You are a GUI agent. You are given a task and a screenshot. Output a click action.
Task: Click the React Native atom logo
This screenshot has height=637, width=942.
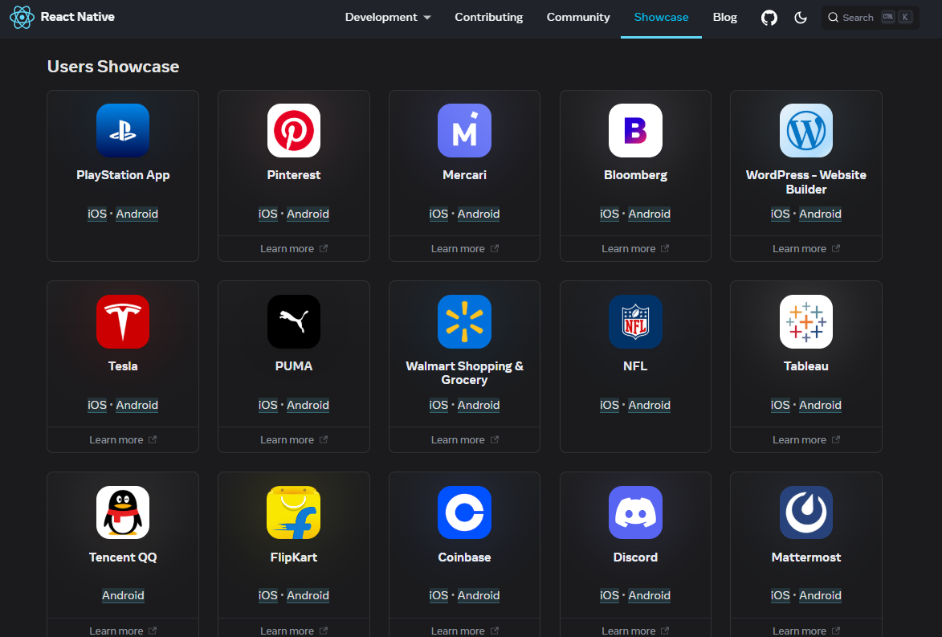pyautogui.click(x=22, y=17)
